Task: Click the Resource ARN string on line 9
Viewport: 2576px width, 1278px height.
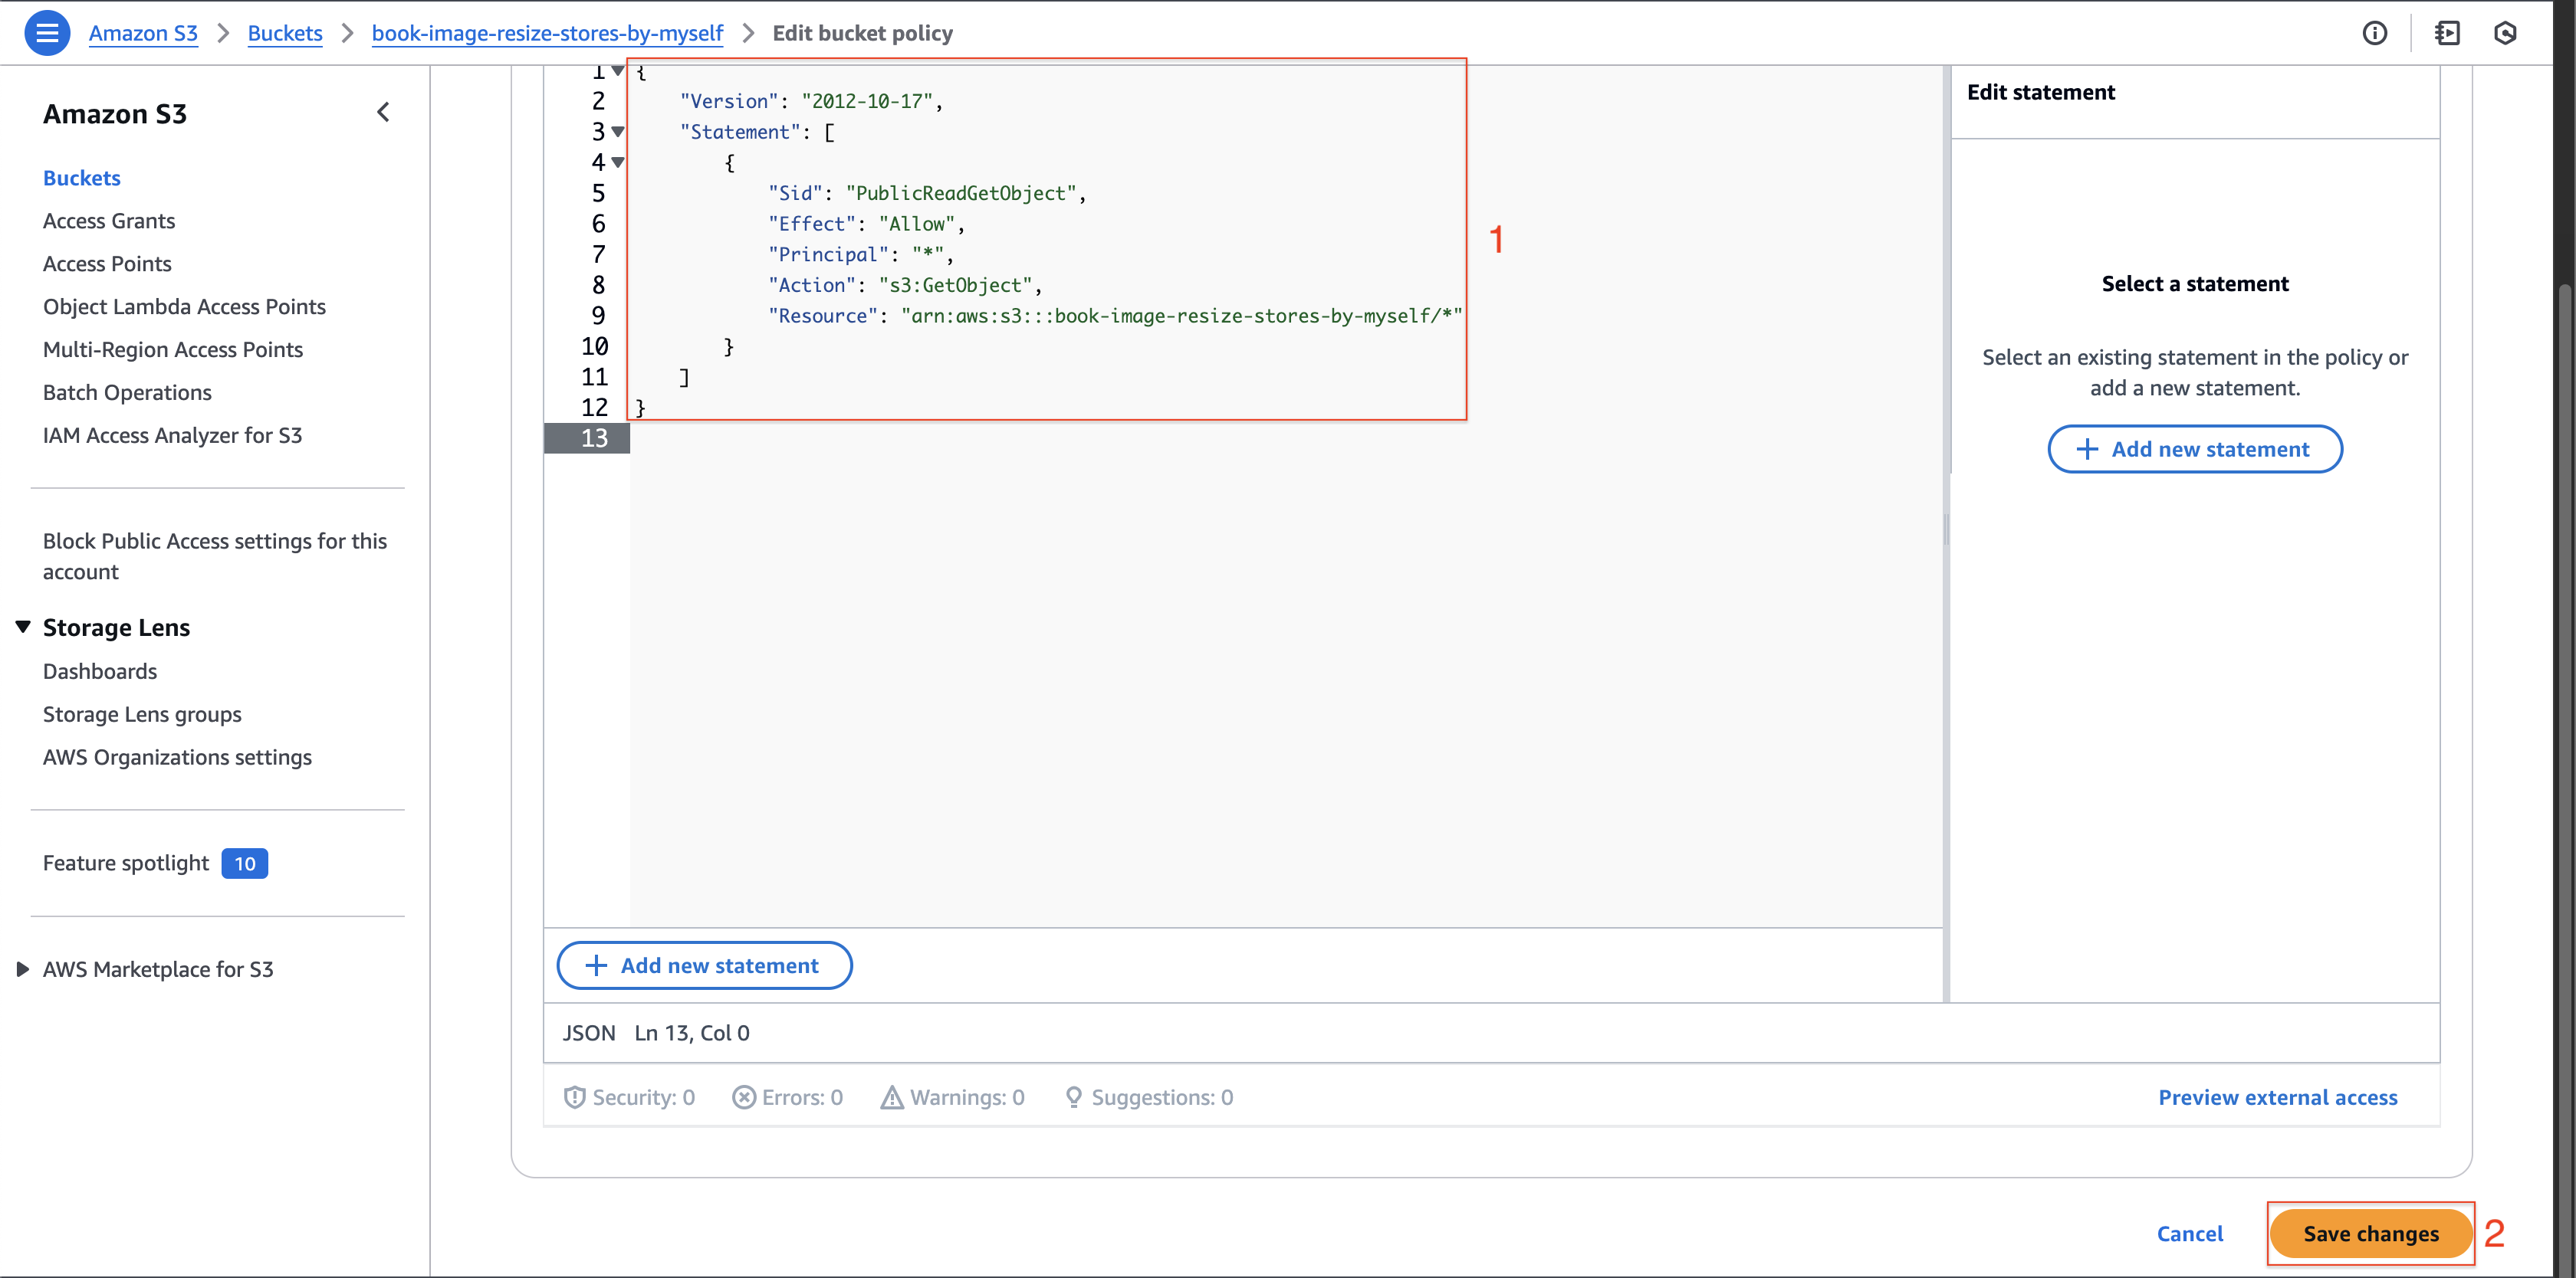Action: tap(1181, 316)
